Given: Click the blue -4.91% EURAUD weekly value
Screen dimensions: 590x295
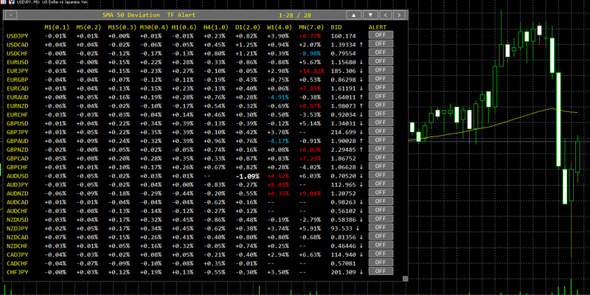Looking at the screenshot, I should pyautogui.click(x=278, y=97).
